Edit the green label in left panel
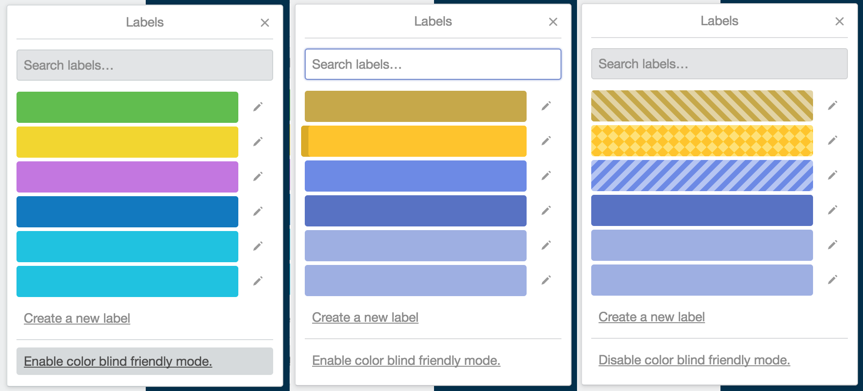Viewport: 863px width, 391px height. [258, 107]
